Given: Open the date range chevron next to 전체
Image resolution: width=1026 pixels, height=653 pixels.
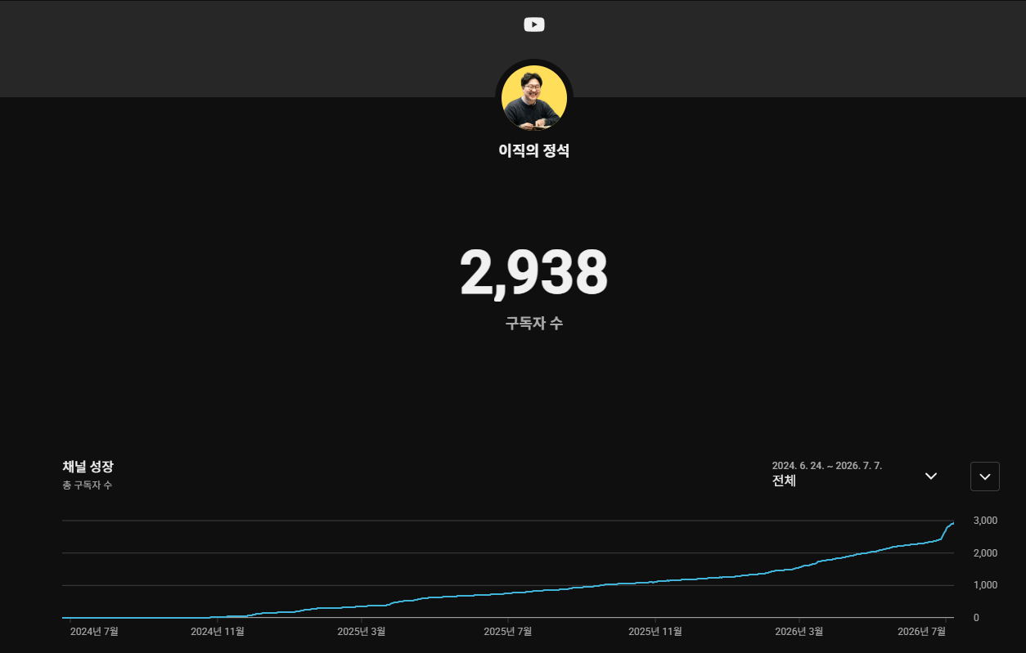Looking at the screenshot, I should click(931, 476).
